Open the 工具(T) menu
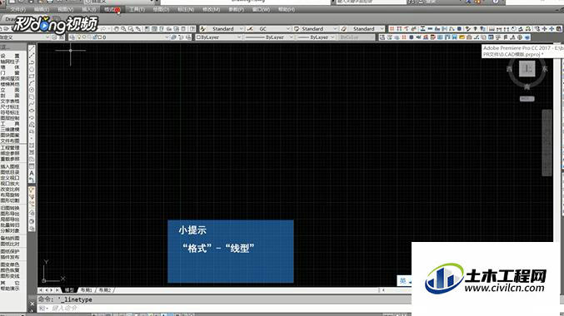The width and height of the screenshot is (564, 316). [x=137, y=9]
